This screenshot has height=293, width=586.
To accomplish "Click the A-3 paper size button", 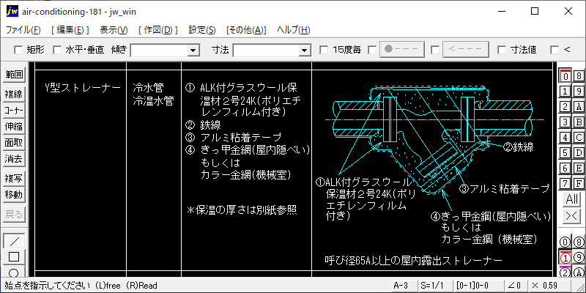I will click(x=400, y=285).
